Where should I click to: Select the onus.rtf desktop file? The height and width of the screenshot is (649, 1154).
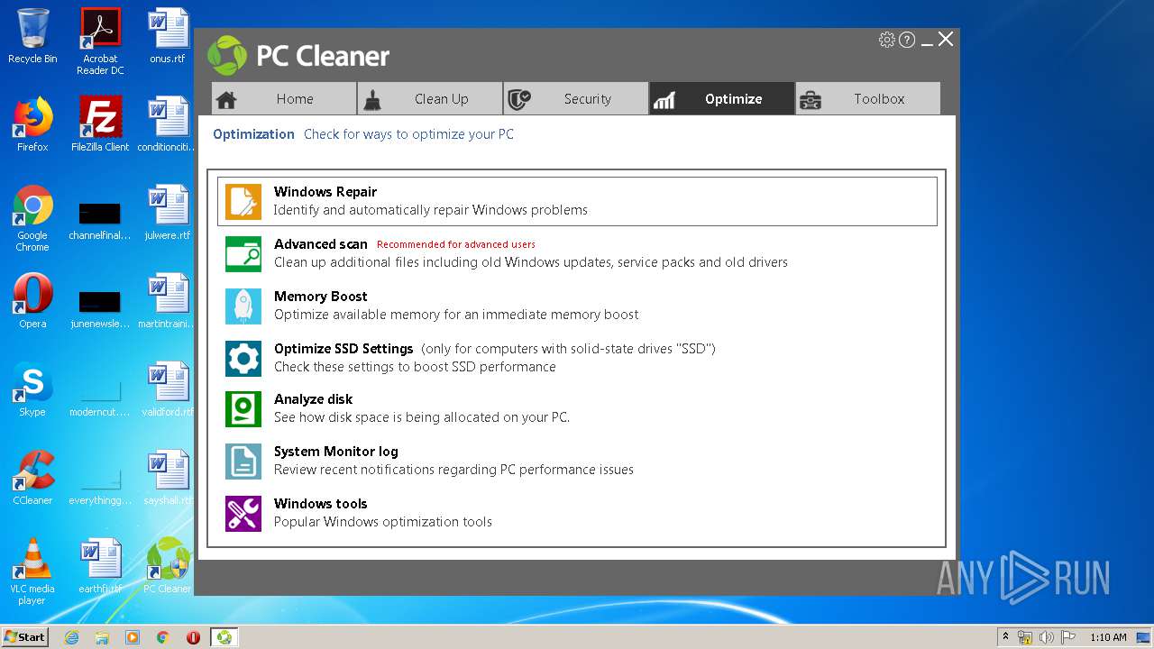tap(168, 37)
